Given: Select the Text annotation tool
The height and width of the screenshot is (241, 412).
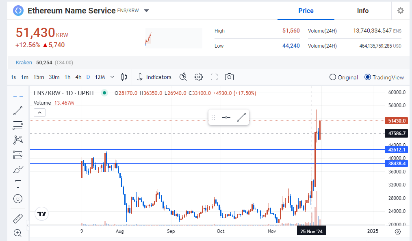Looking at the screenshot, I should tap(18, 184).
